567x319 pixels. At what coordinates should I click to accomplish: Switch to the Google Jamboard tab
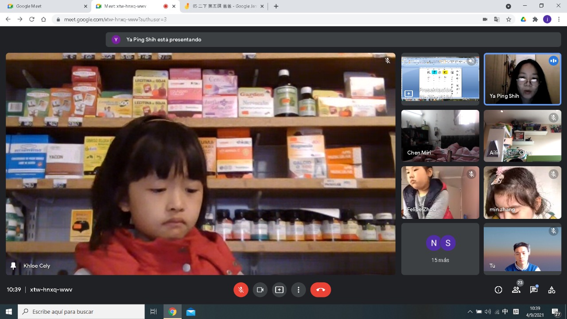(x=224, y=6)
